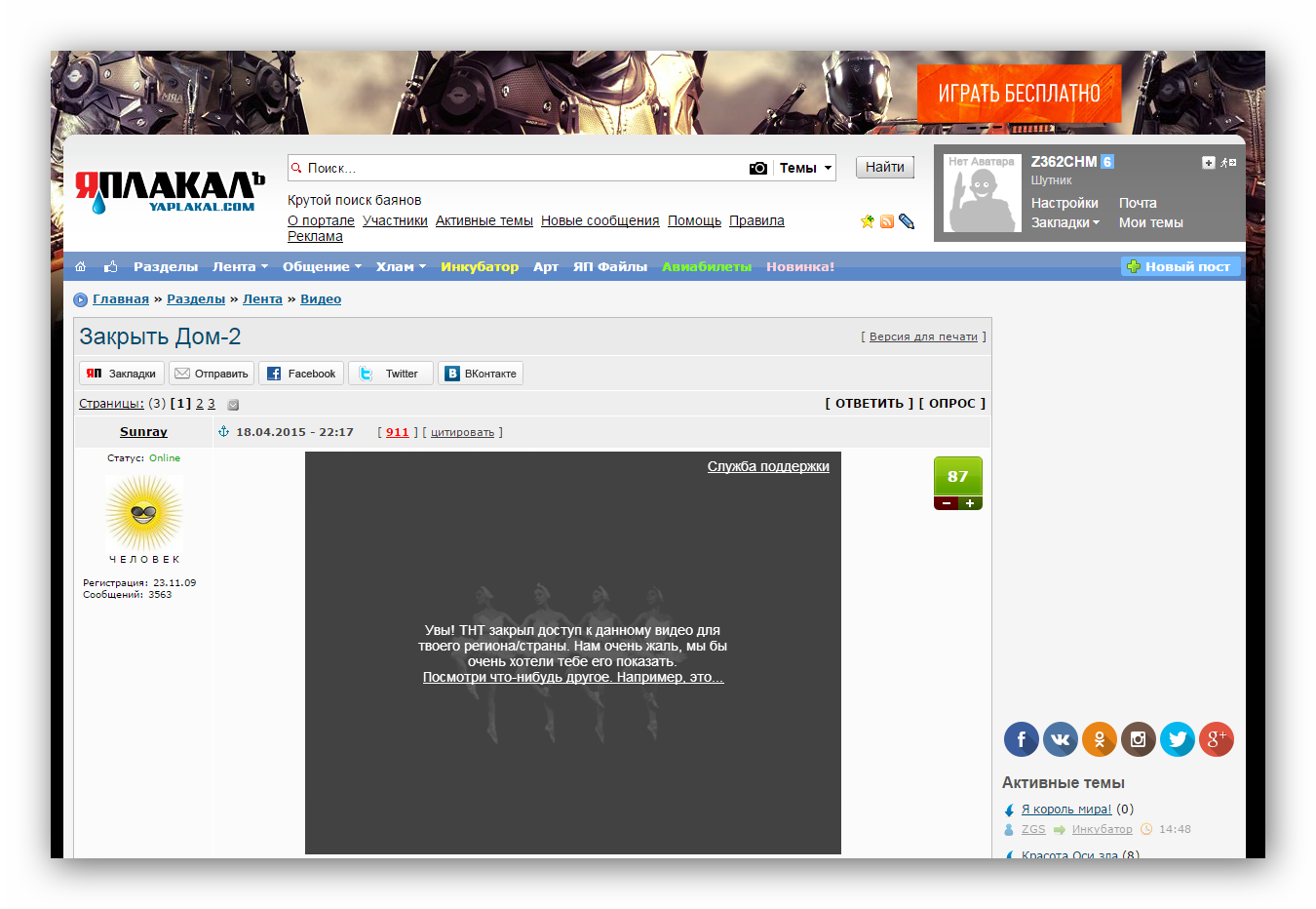Click the add-to-favorites star icon
1316x909 pixels.
pos(868,221)
